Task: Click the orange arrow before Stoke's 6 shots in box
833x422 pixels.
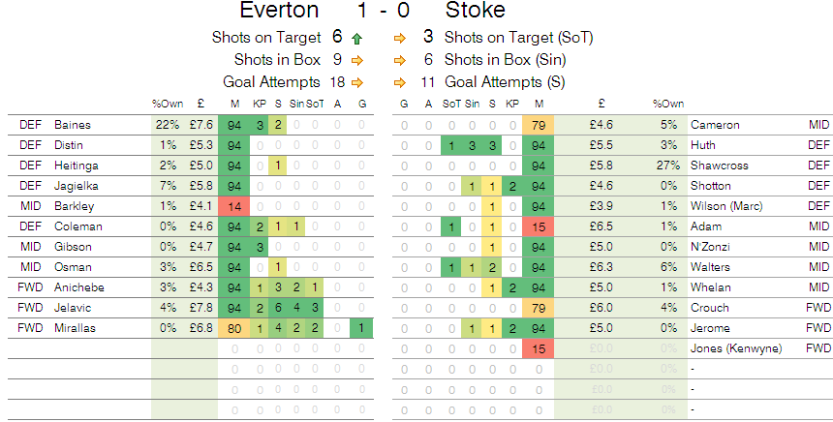Action: tap(399, 61)
